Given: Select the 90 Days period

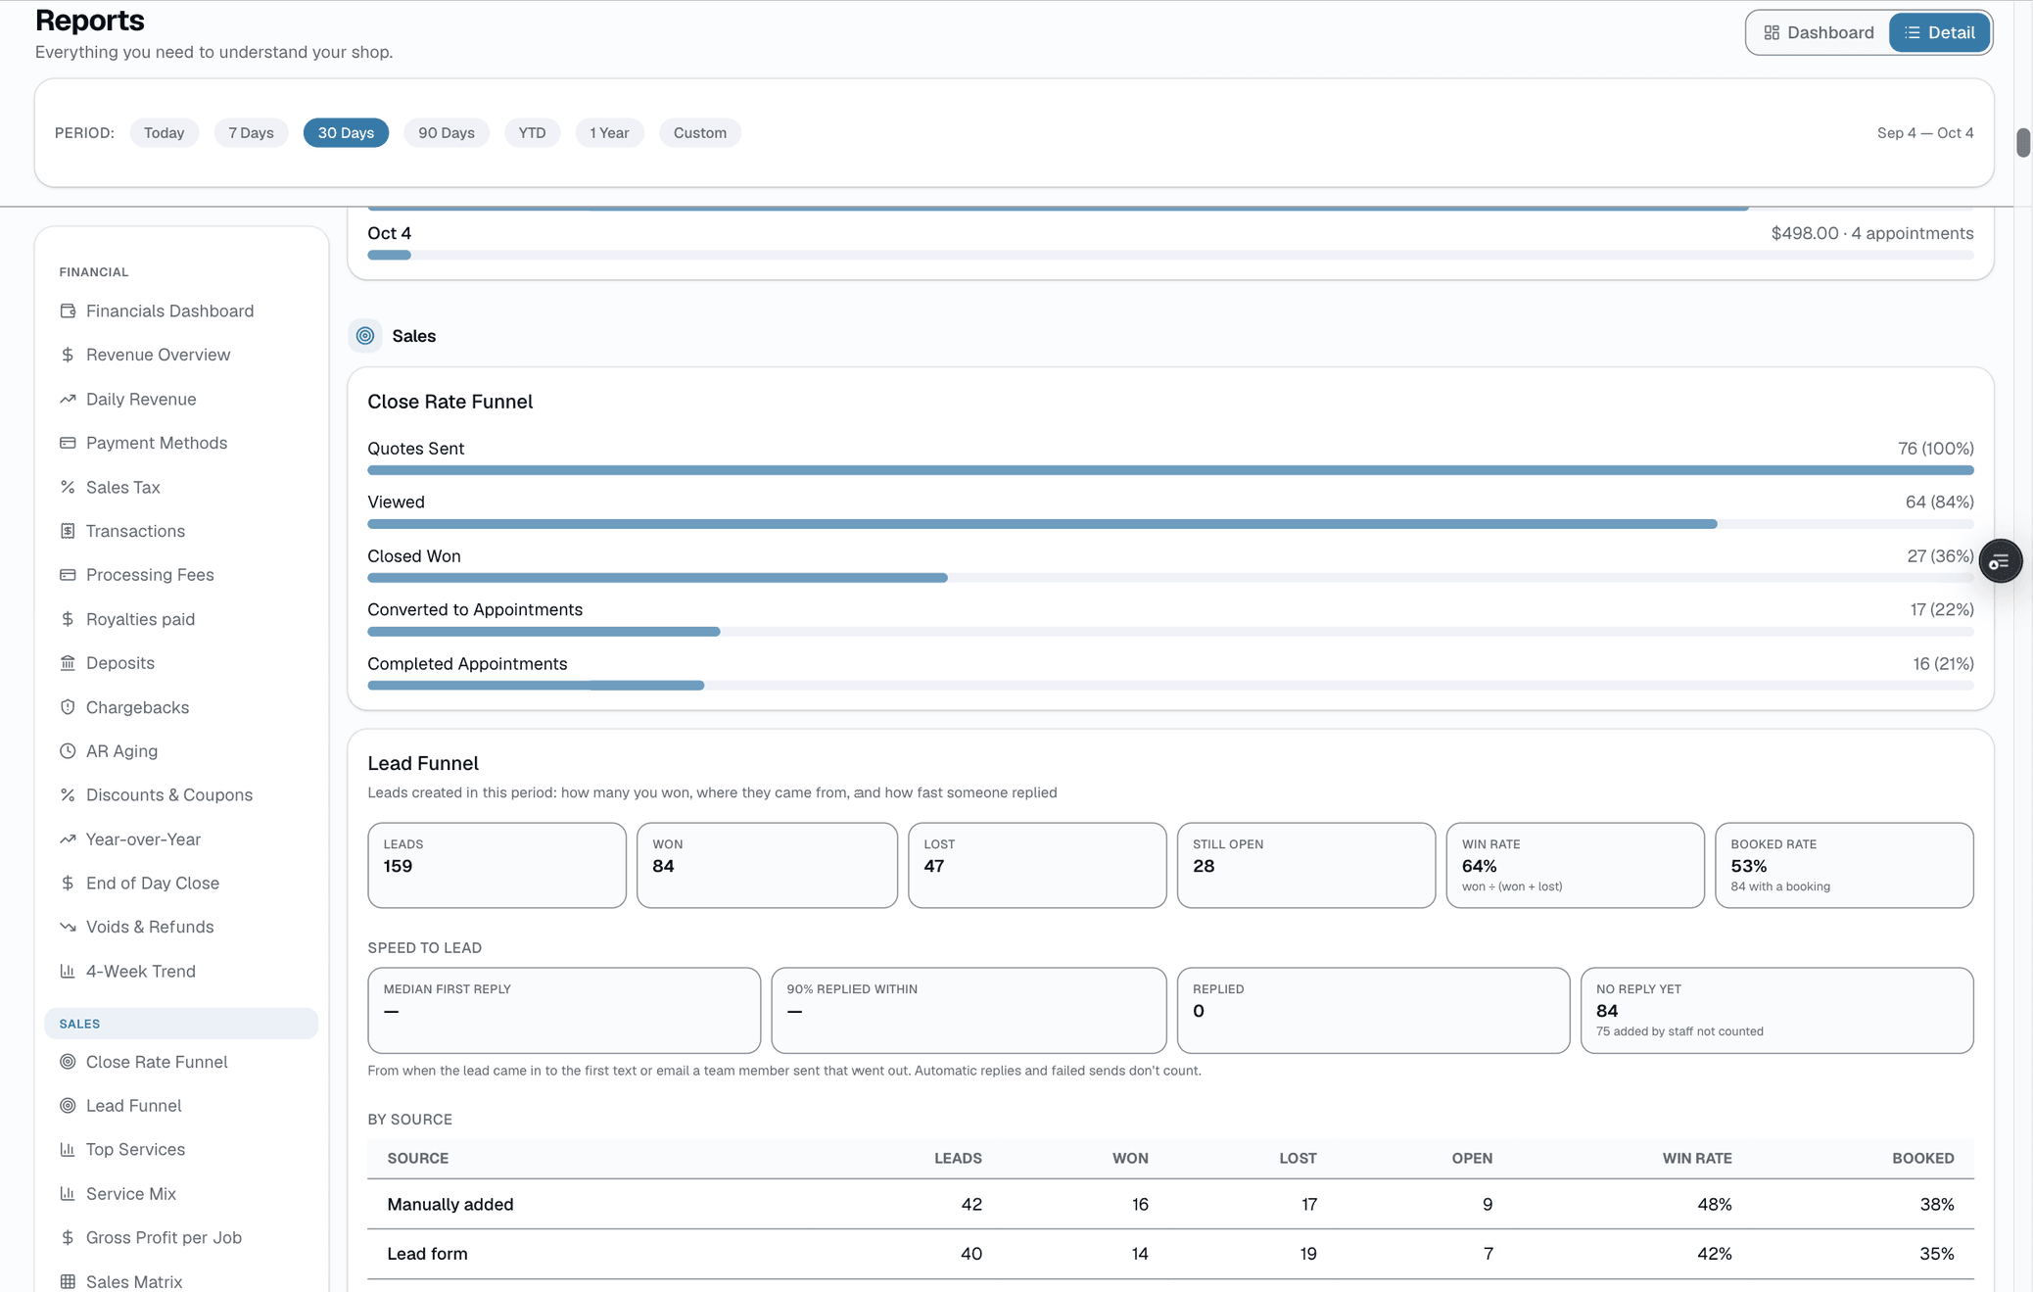Looking at the screenshot, I should [447, 133].
